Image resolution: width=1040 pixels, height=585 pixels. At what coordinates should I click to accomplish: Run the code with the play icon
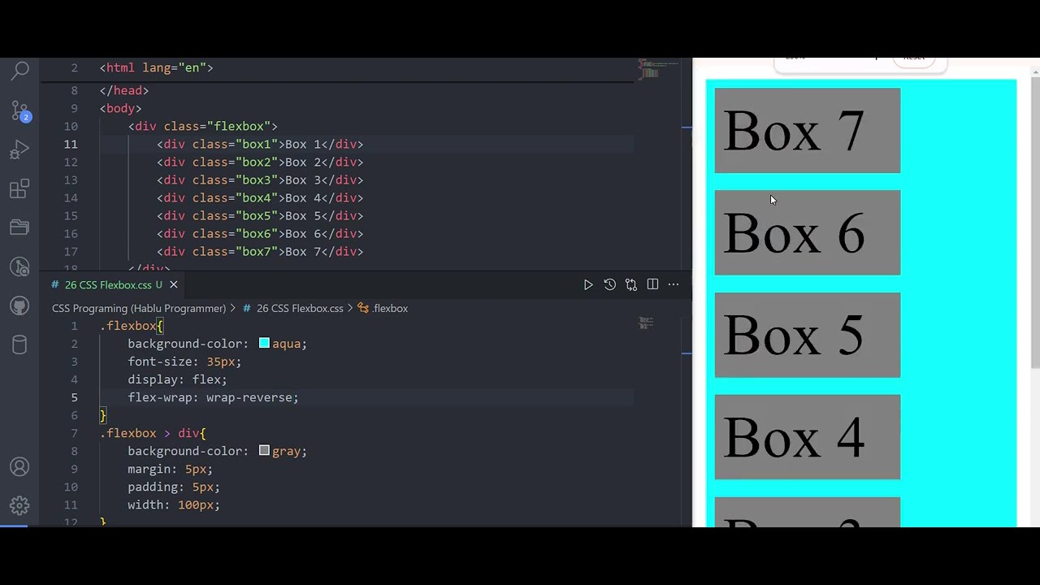[x=588, y=284]
